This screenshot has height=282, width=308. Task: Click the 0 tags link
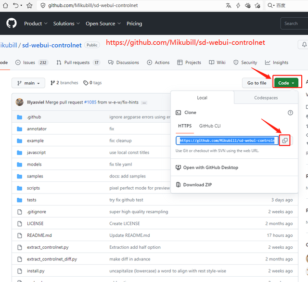[x=92, y=83]
